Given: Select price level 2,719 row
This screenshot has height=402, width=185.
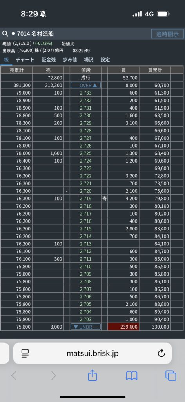Looking at the screenshot, I should (92, 198).
